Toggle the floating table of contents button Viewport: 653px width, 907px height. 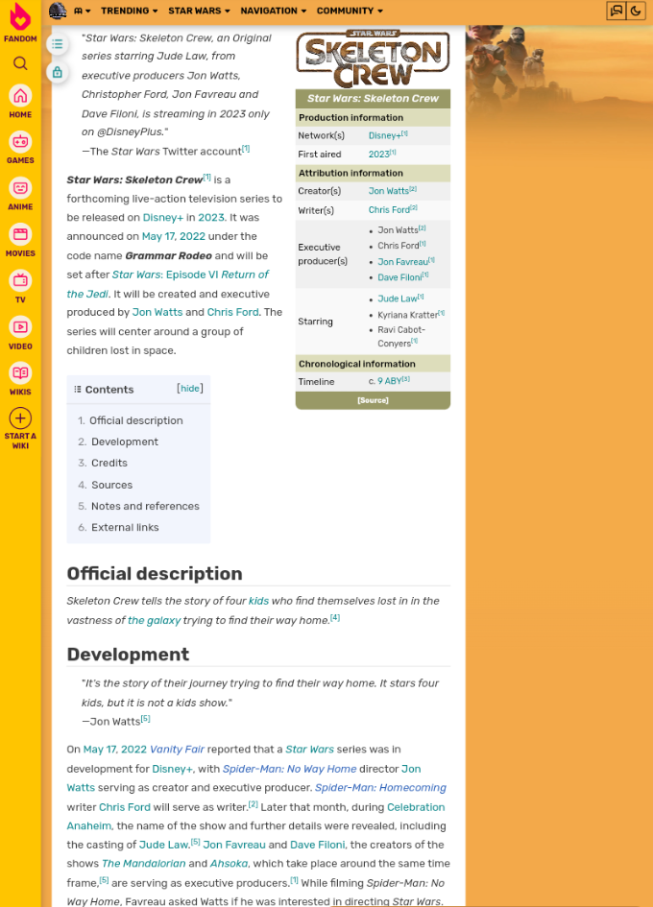(57, 44)
